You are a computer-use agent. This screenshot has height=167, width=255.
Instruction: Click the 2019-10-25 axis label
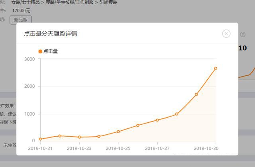118,148
